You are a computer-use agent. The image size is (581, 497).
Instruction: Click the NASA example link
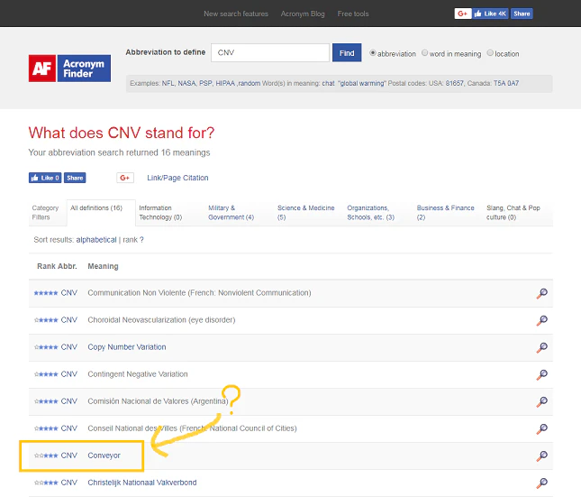coord(186,83)
